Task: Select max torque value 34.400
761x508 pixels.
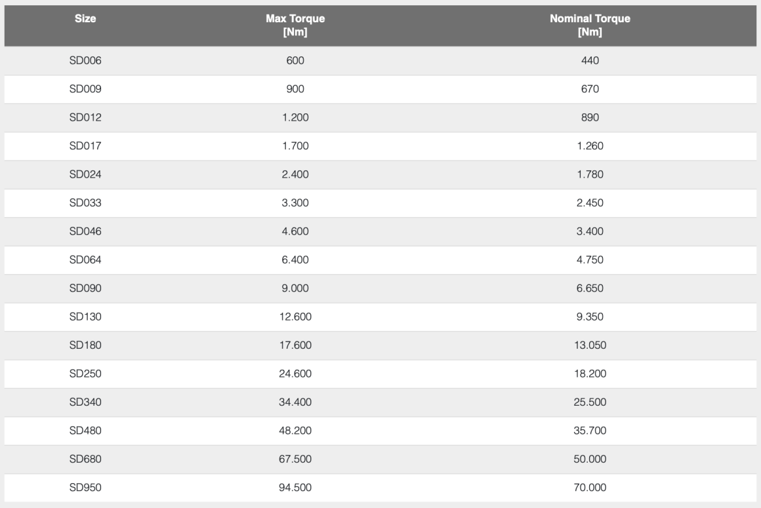Action: pos(295,402)
